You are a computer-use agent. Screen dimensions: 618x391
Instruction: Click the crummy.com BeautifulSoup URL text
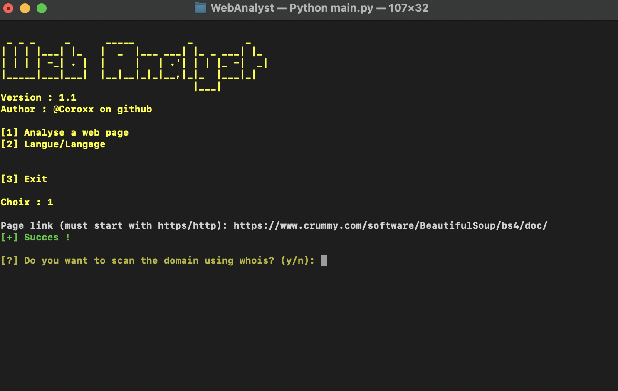(391, 226)
